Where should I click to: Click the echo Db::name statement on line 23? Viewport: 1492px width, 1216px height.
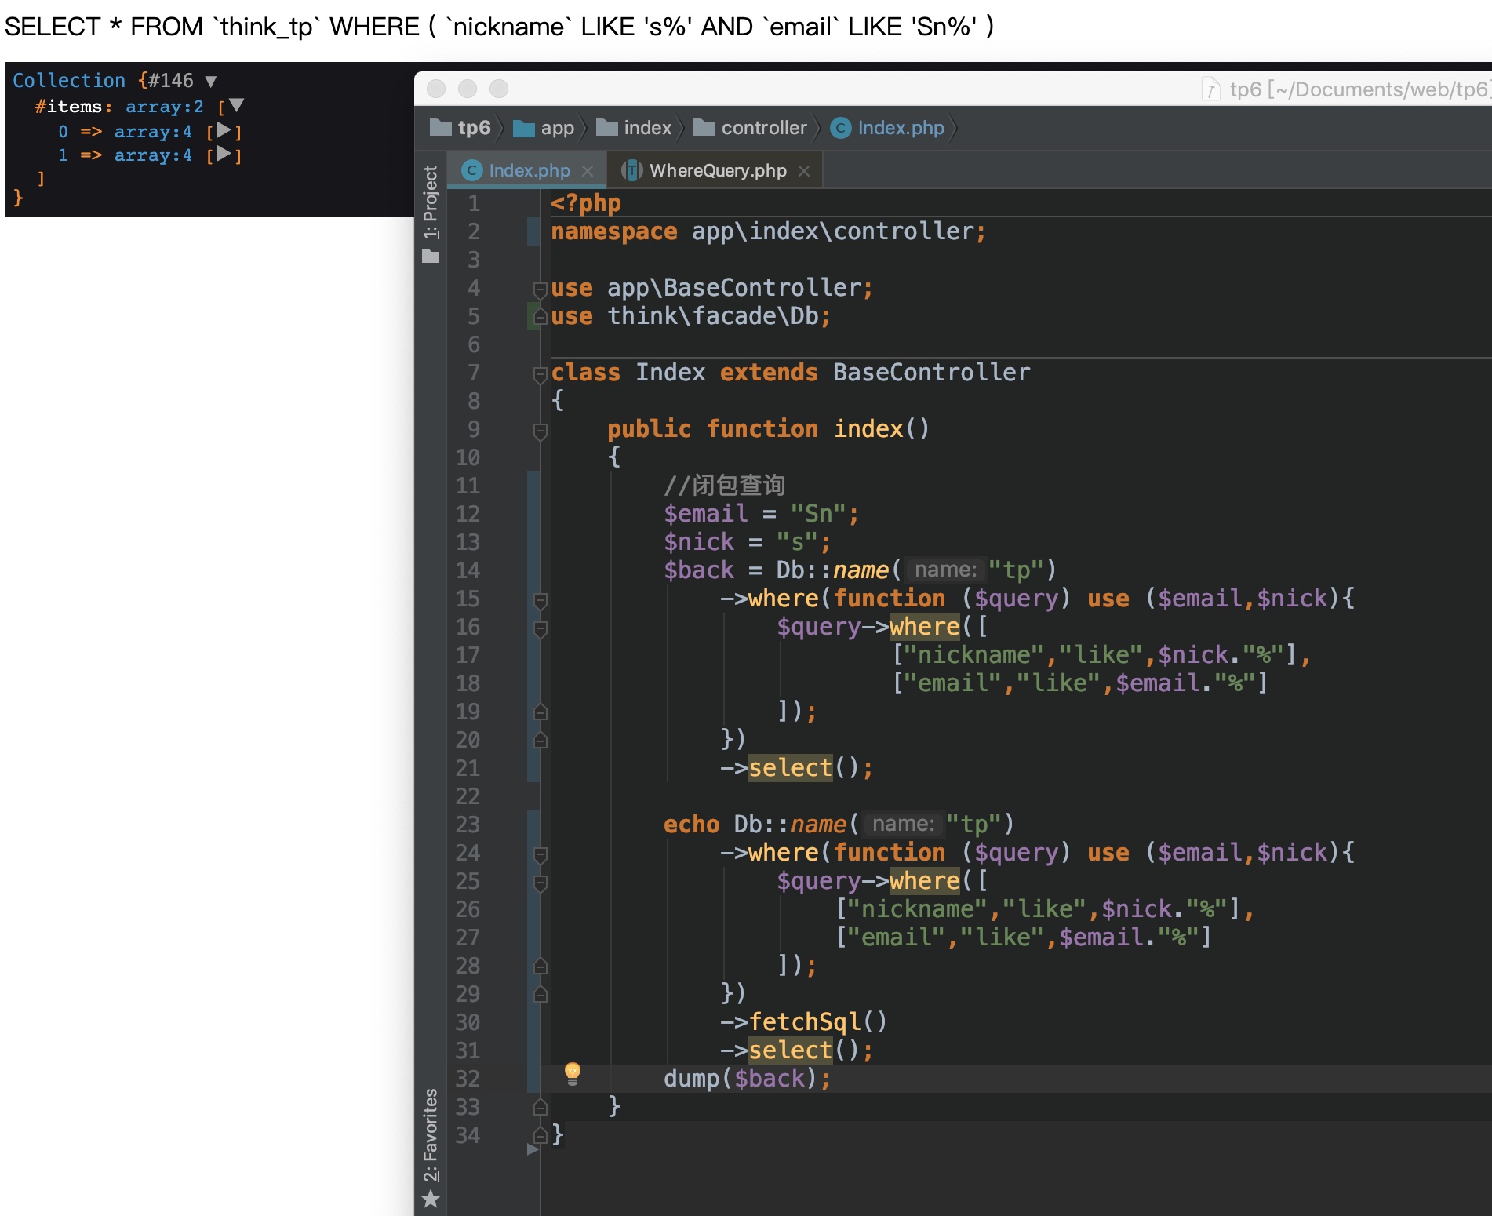click(839, 825)
